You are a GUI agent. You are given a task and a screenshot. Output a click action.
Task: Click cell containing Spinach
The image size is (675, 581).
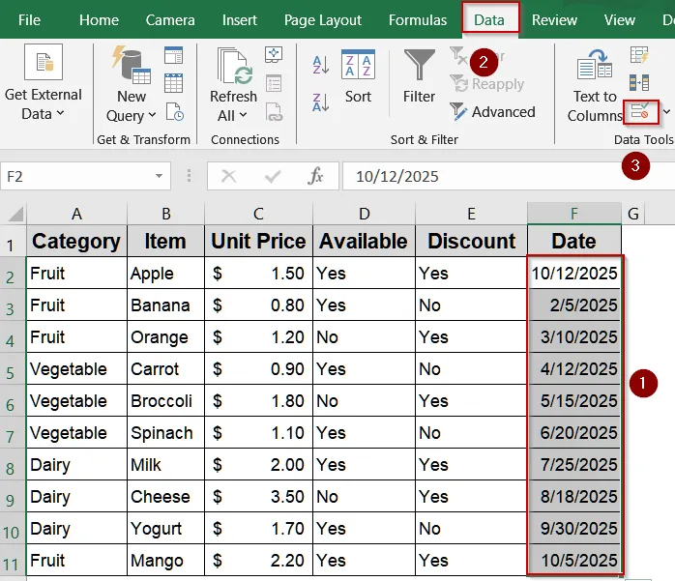coord(165,432)
